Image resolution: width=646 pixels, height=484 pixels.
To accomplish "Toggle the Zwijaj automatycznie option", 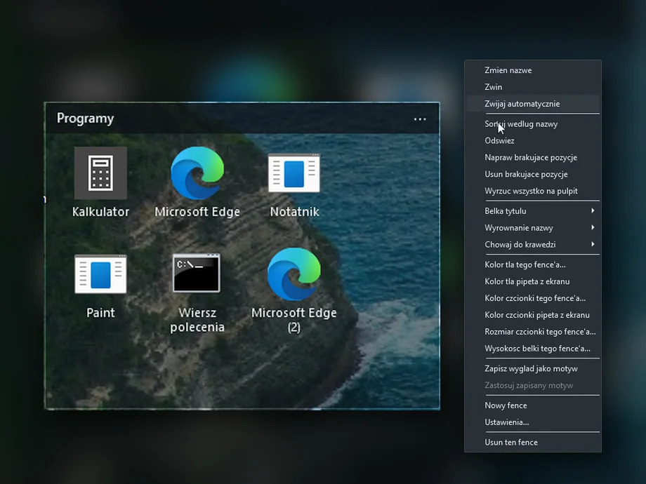I will (x=533, y=104).
